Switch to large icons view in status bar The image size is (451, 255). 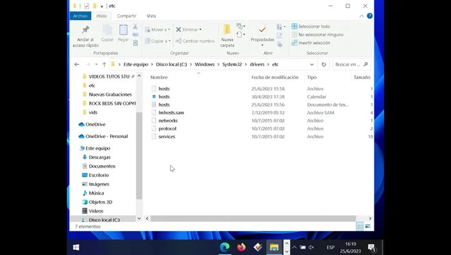pos(368,227)
